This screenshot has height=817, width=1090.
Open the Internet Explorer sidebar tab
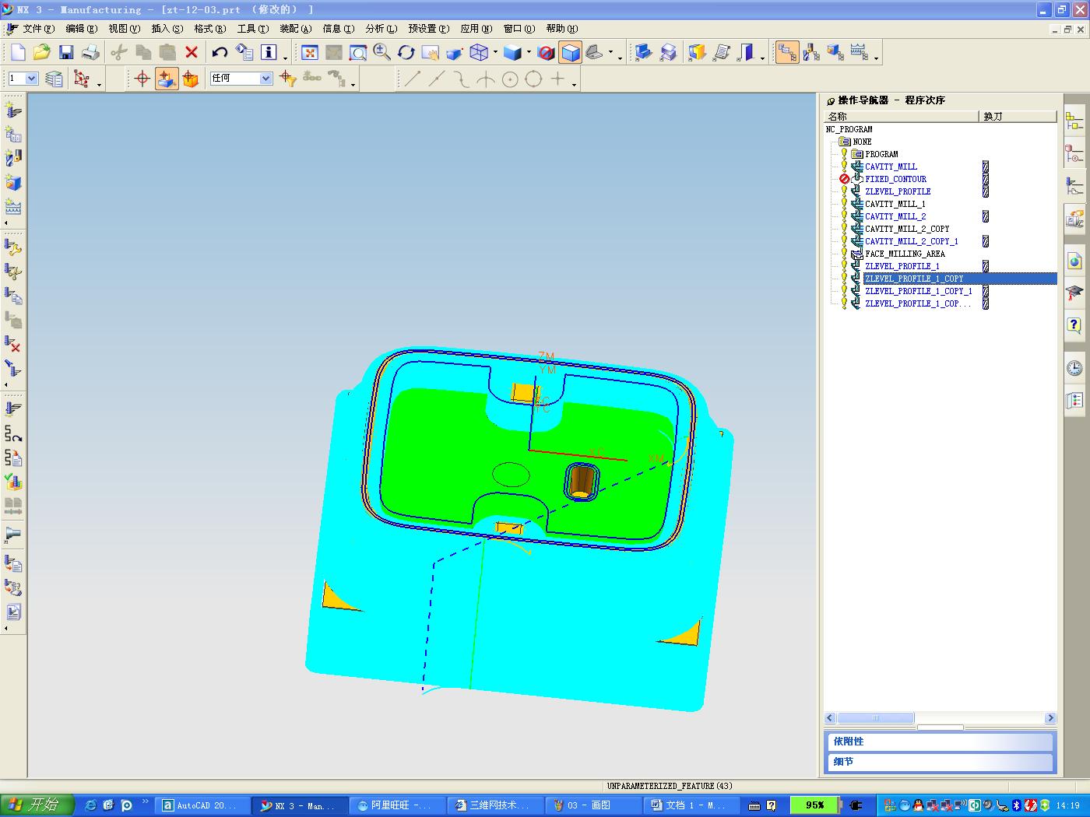coord(1074,261)
